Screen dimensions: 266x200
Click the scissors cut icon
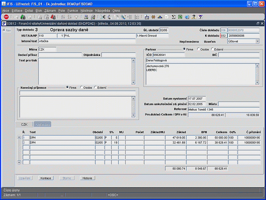pos(103,17)
